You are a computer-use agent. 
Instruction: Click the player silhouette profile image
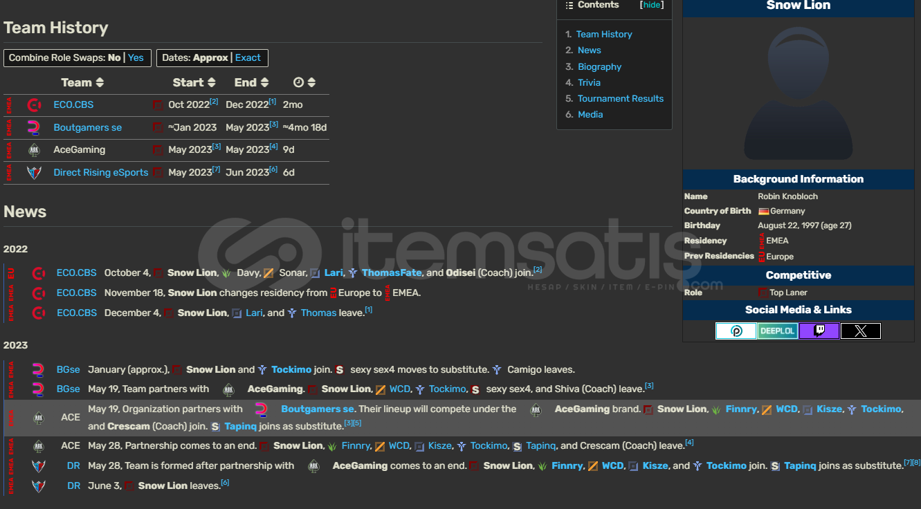(798, 93)
